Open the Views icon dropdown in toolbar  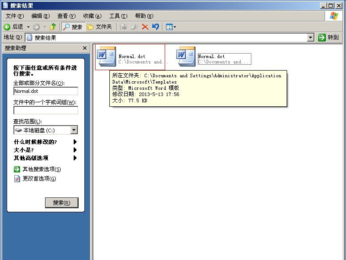pyautogui.click(x=171, y=27)
